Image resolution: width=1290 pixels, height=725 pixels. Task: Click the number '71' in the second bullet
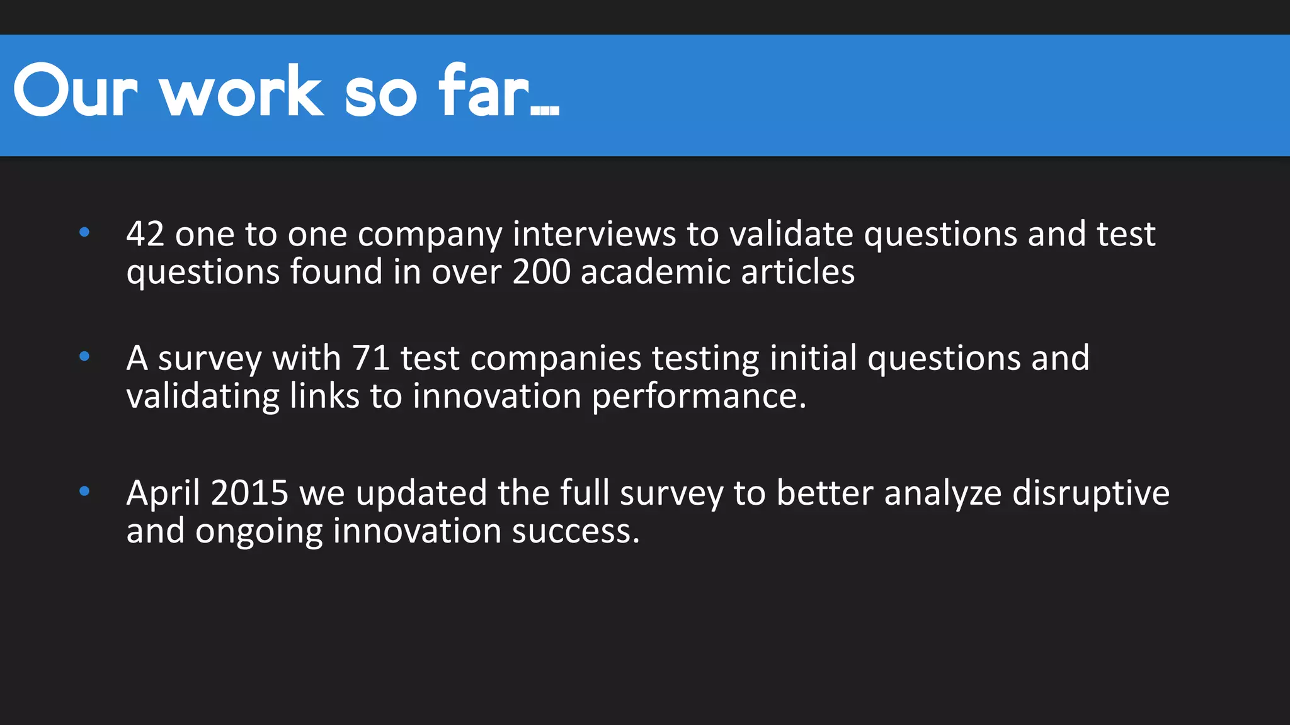pos(371,358)
